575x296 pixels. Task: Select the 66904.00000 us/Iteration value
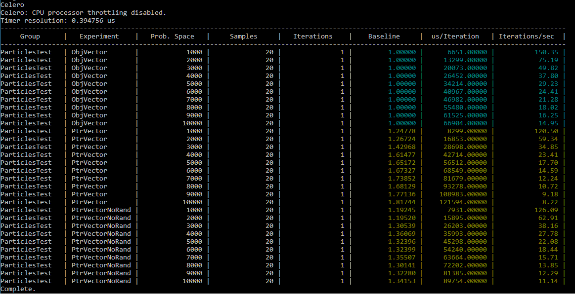[465, 123]
